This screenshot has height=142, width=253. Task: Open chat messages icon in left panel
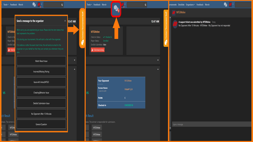34,4
